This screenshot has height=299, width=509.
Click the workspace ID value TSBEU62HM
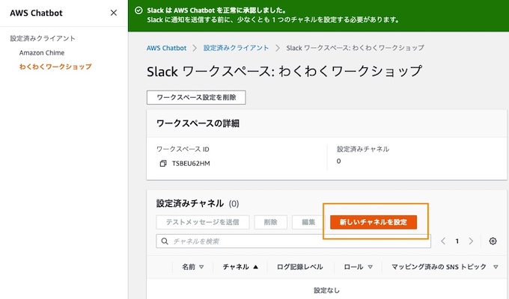191,164
